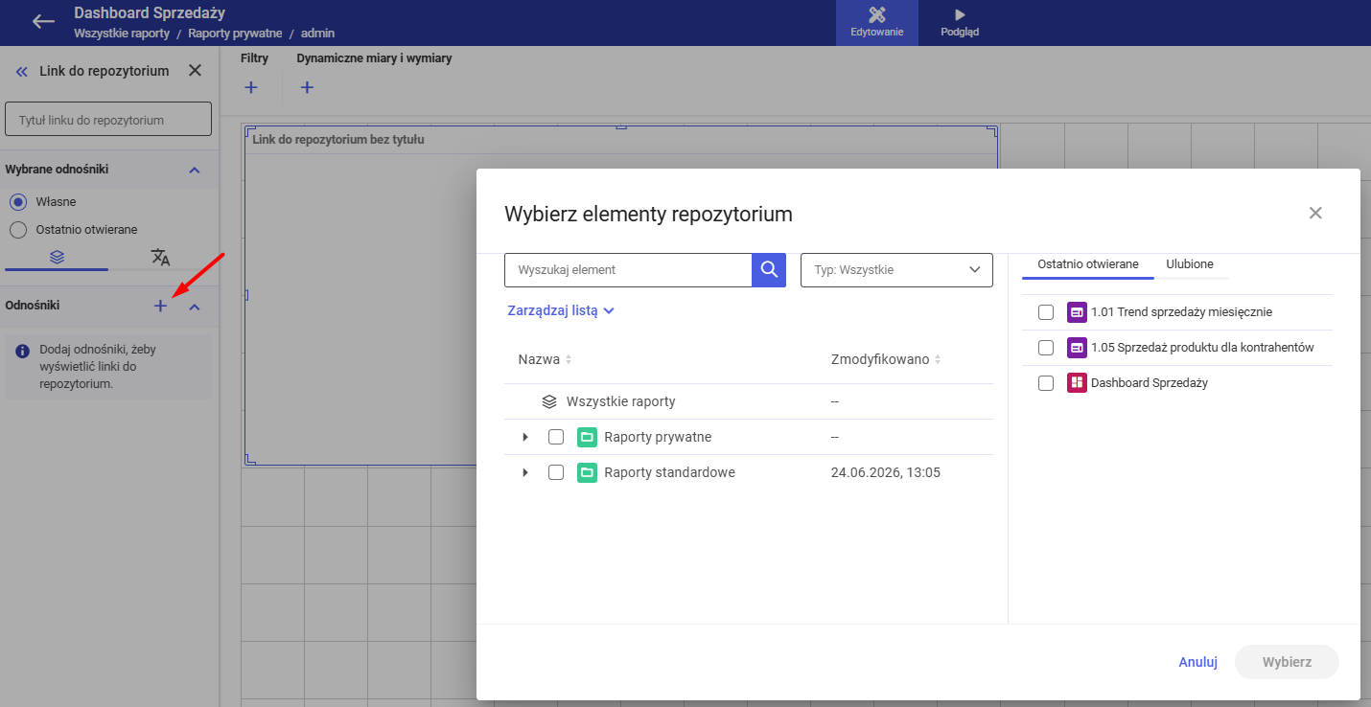Click the Raporty prywatne folder icon

pos(588,437)
